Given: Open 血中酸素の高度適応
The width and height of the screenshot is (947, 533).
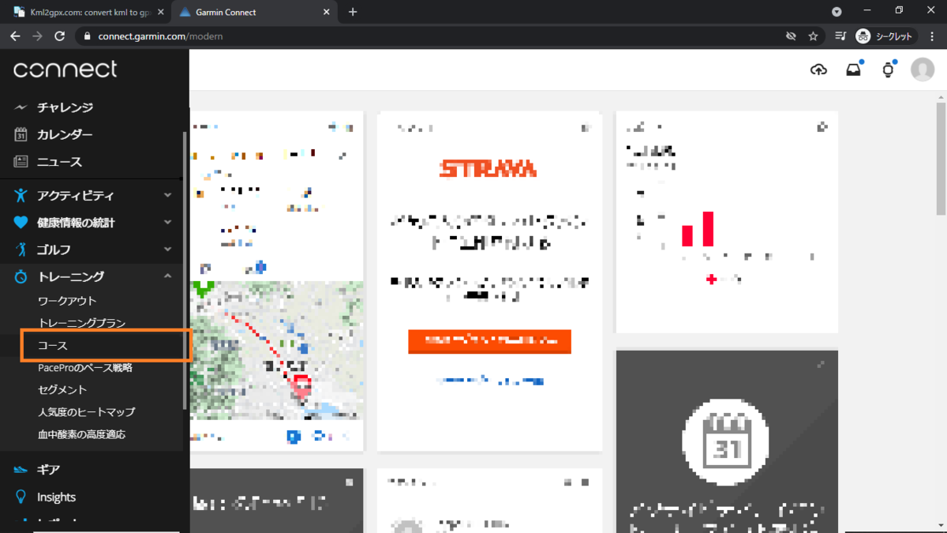Looking at the screenshot, I should click(82, 434).
